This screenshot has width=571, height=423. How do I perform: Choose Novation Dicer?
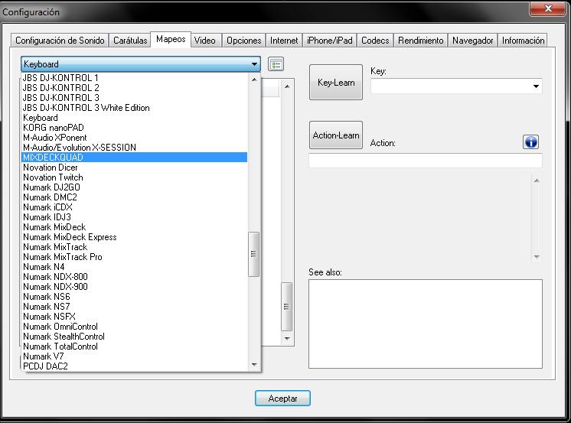click(x=135, y=168)
